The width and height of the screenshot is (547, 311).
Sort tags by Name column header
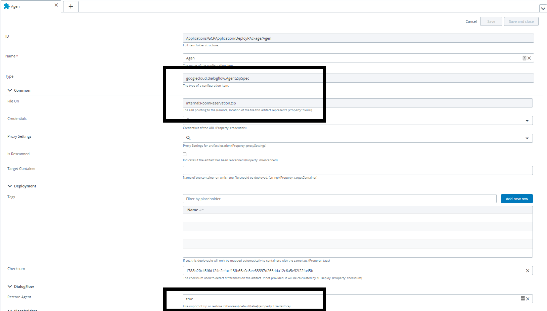193,210
